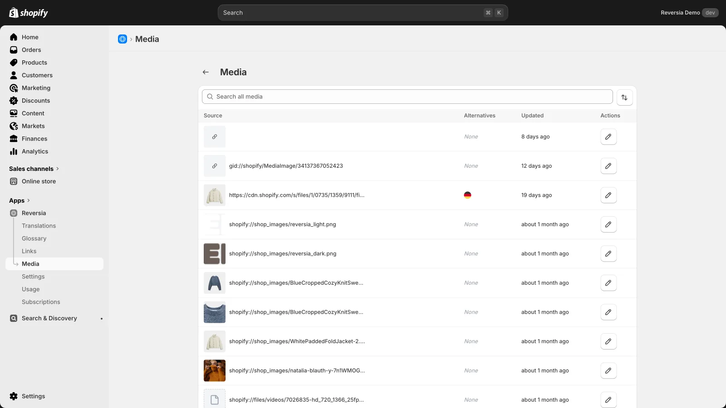
Task: Go to Customers page
Action: coord(37,75)
